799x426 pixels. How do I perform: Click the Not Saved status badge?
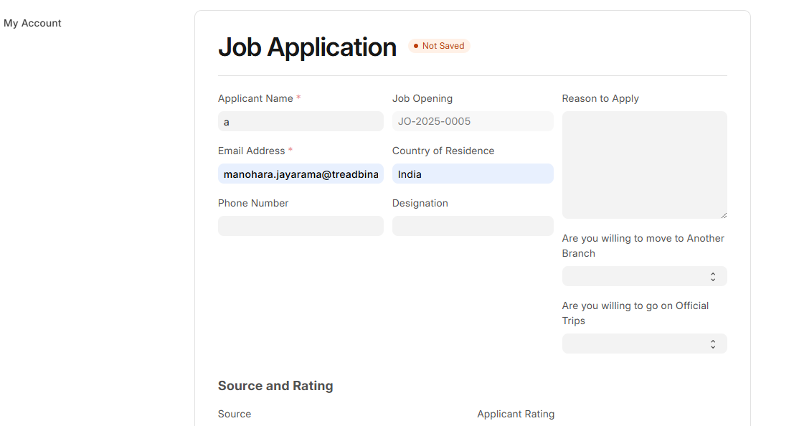[439, 46]
